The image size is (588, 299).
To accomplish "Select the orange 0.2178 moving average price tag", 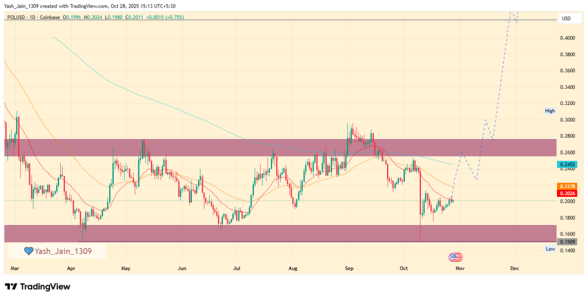I will (566, 187).
